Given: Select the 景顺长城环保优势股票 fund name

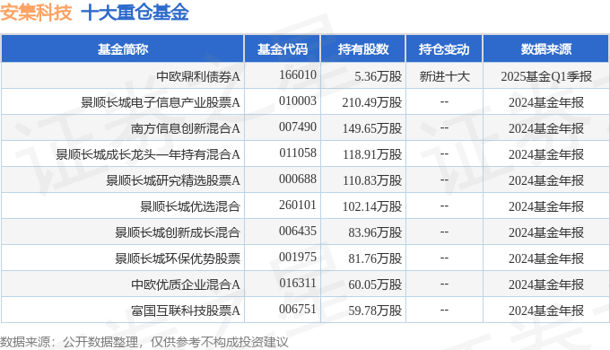Looking at the screenshot, I should tap(178, 258).
